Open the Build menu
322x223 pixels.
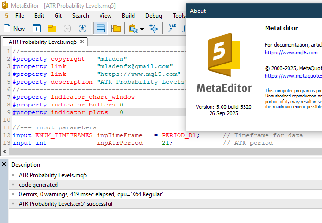pos(128,16)
